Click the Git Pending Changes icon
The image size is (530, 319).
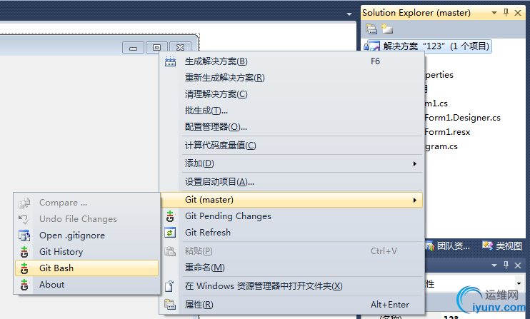[x=170, y=216]
